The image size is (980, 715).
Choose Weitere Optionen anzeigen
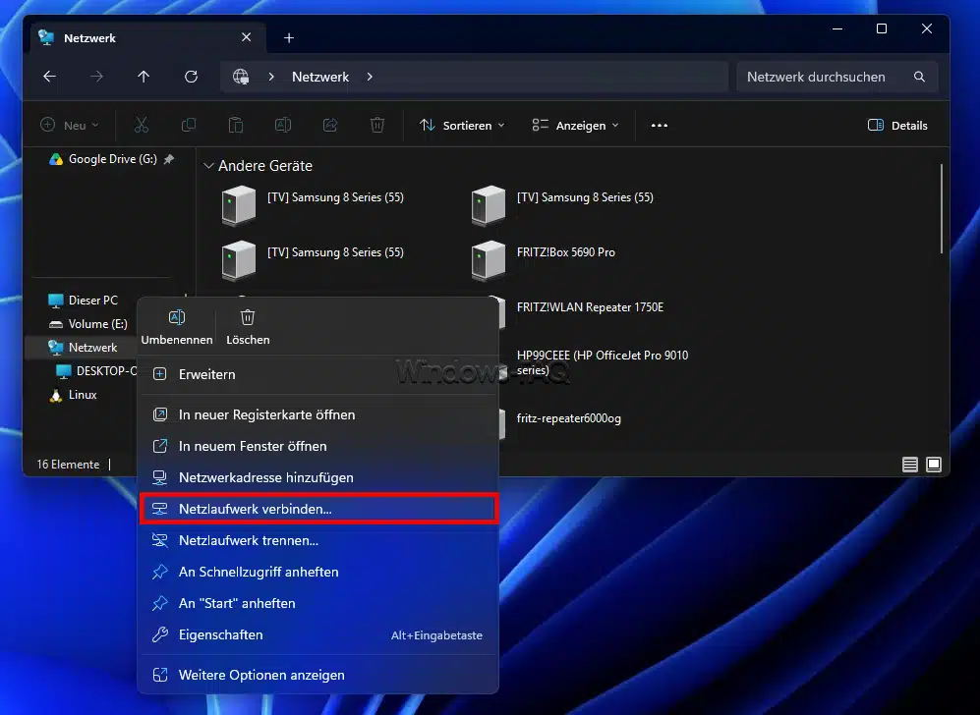point(318,675)
